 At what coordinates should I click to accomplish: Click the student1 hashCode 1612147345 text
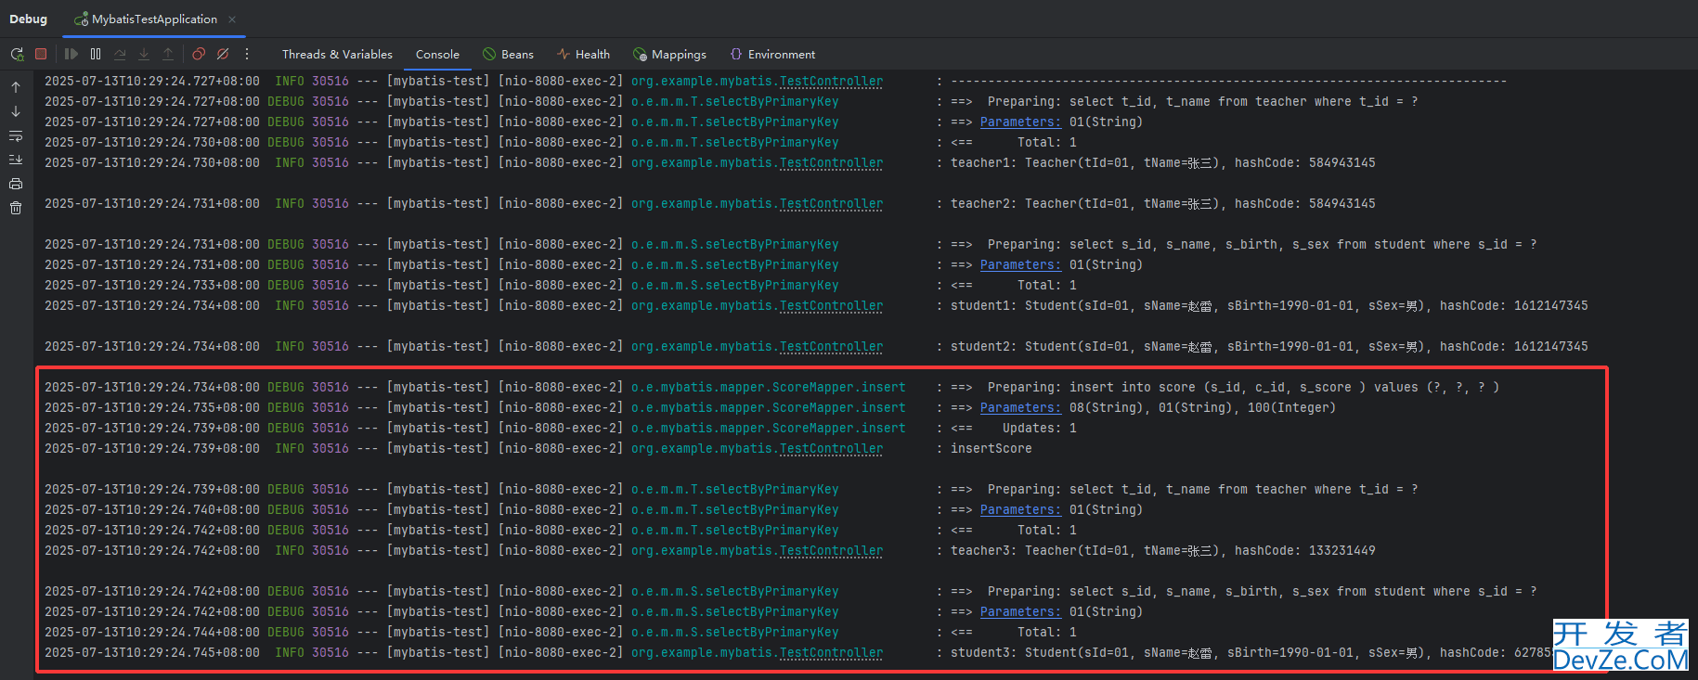1513,306
